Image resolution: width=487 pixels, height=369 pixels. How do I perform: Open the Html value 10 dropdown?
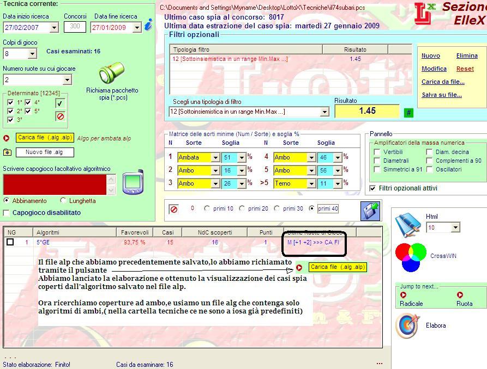pos(455,227)
